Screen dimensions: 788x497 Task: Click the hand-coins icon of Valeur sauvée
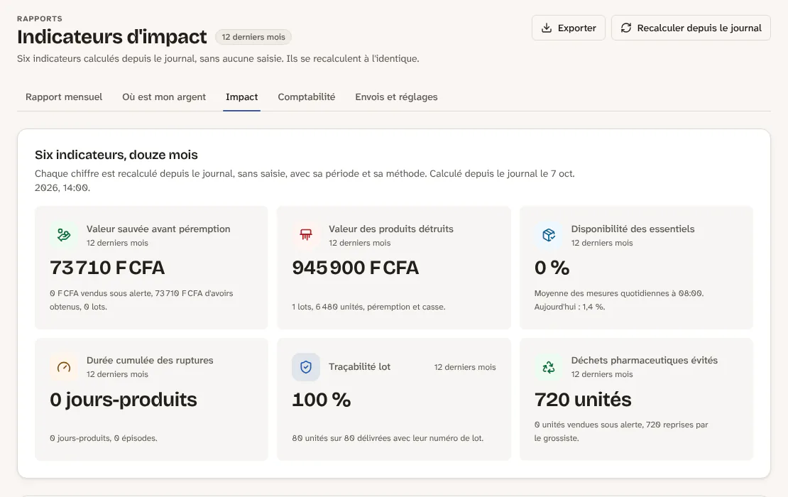click(x=63, y=235)
